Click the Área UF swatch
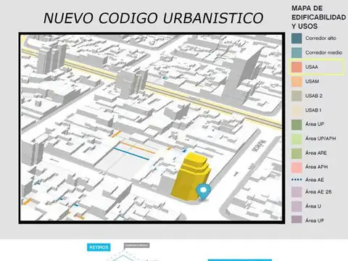 (x=297, y=220)
